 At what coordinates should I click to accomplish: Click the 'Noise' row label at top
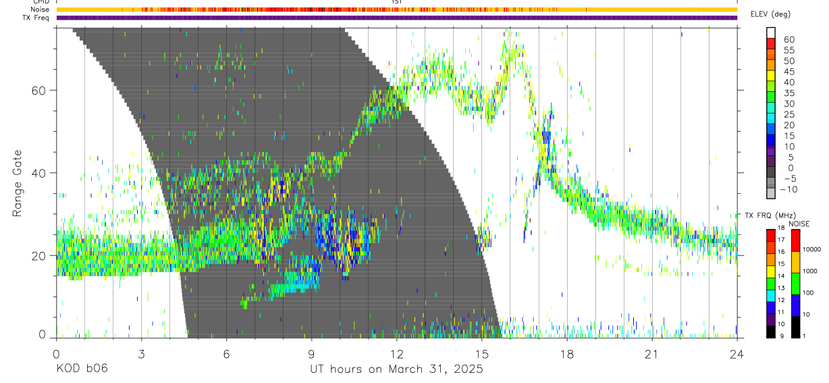41,9
